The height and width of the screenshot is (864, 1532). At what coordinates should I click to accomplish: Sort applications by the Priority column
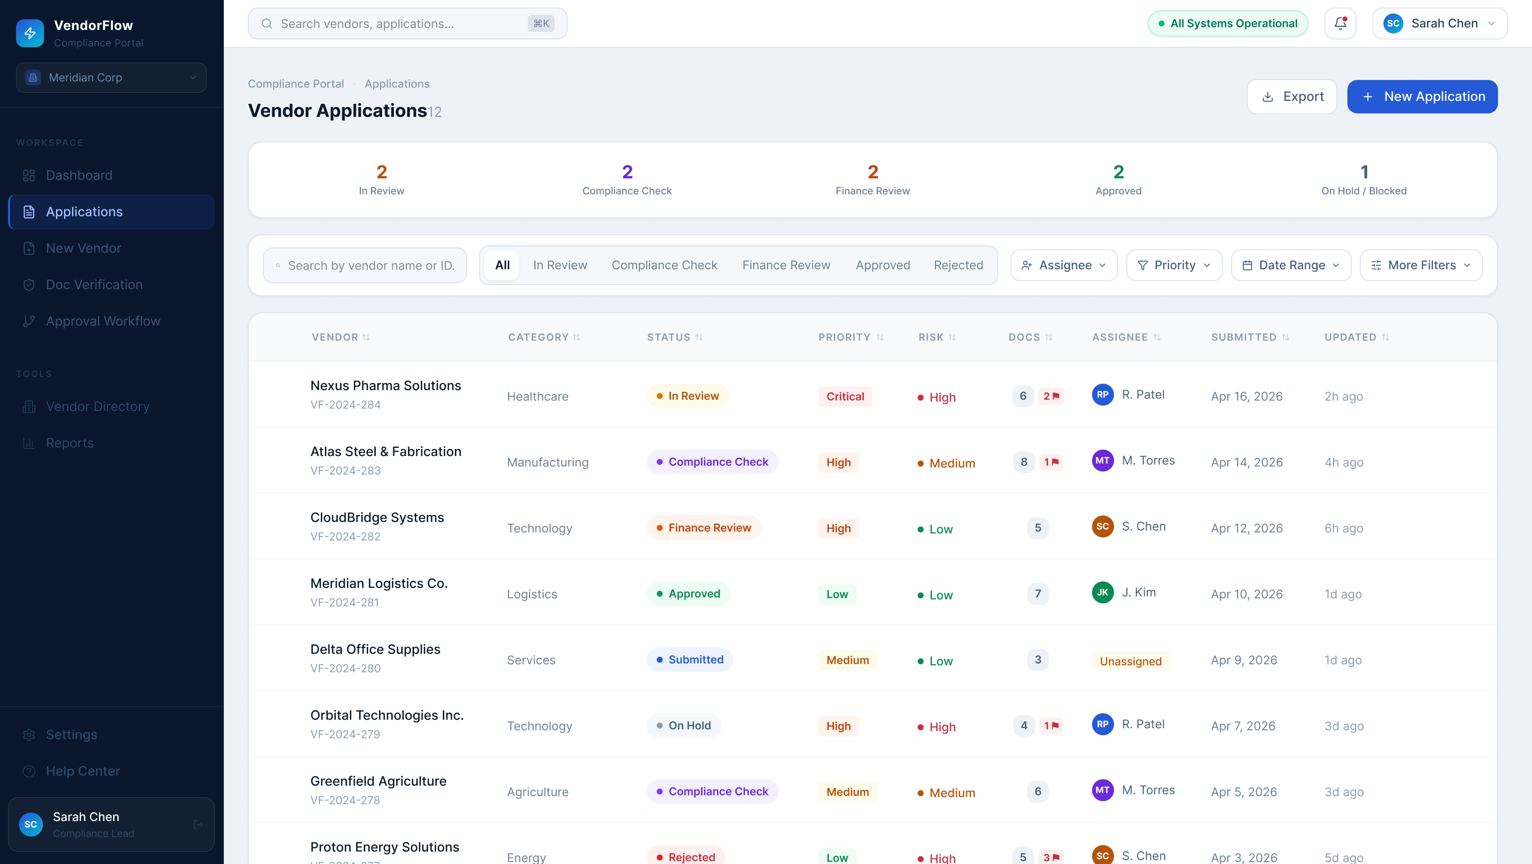851,337
